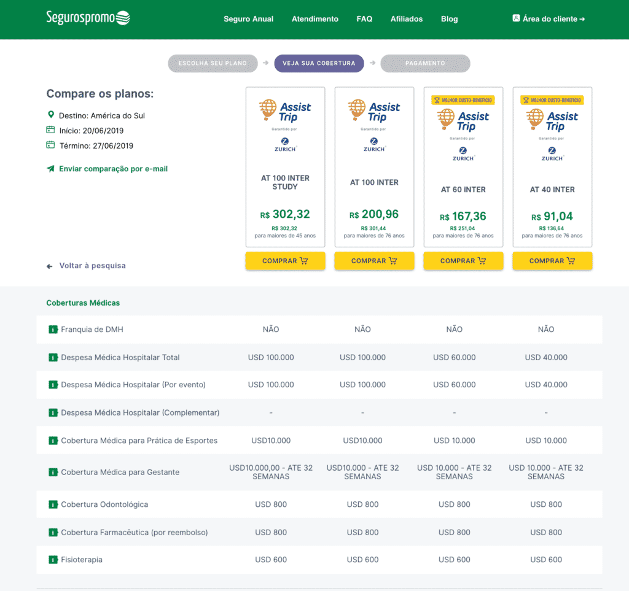629x591 pixels.
Task: Click the location pin icon beside Destino
Action: click(50, 114)
